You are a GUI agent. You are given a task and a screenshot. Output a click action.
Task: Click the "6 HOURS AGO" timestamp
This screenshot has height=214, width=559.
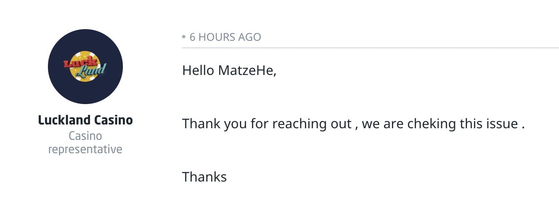tap(225, 37)
